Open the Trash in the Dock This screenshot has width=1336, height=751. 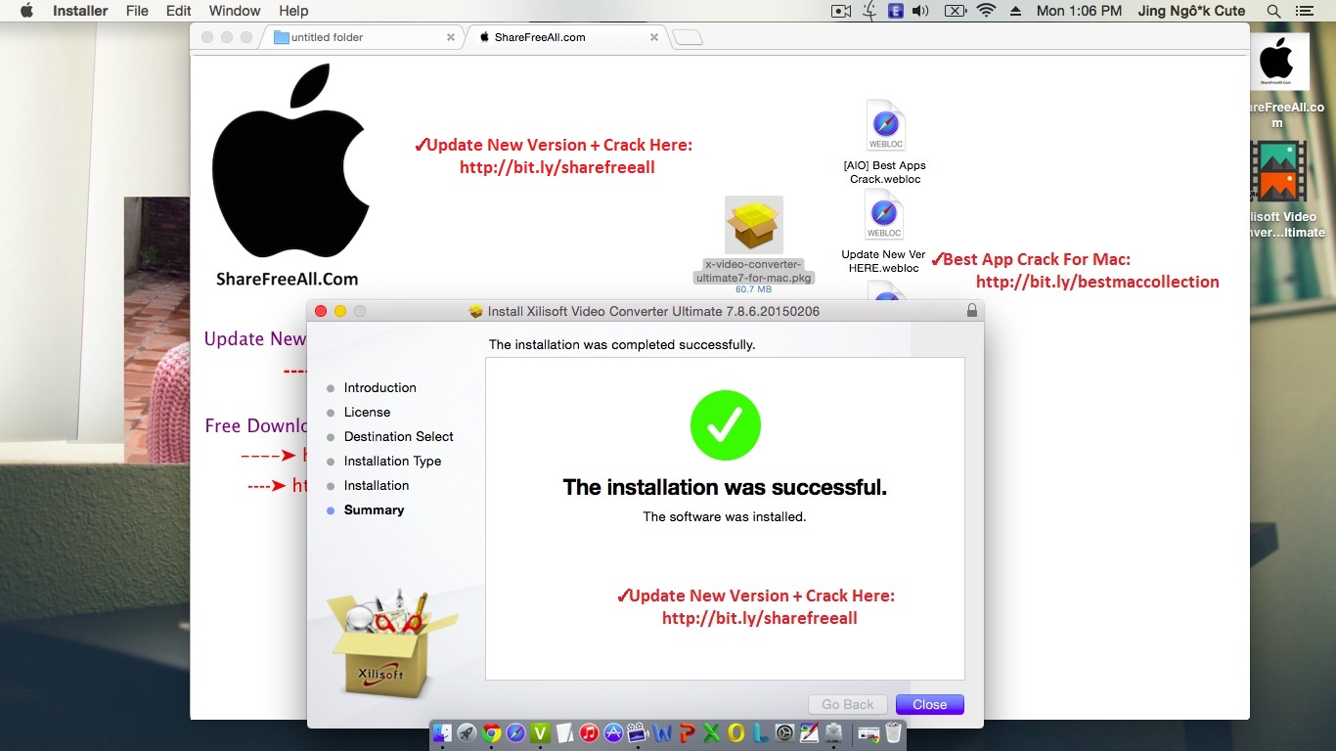click(x=893, y=732)
